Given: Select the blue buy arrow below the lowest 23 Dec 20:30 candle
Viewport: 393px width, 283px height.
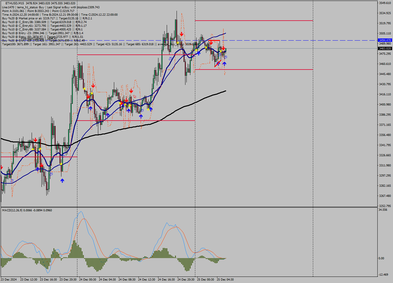Looking at the screenshot, I should (62, 181).
